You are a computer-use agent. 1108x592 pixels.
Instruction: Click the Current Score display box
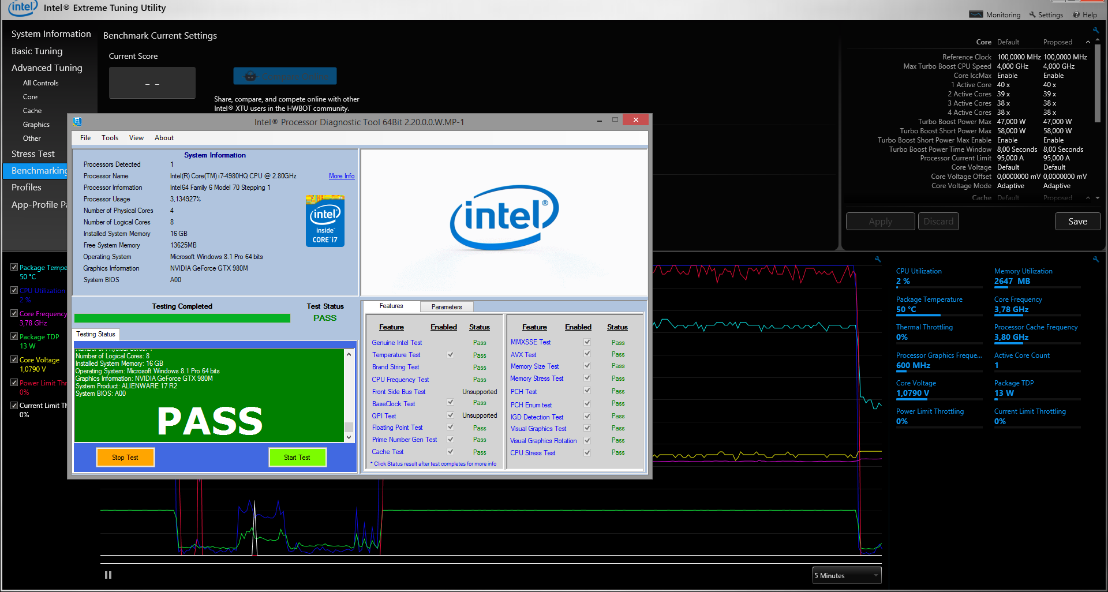click(152, 83)
